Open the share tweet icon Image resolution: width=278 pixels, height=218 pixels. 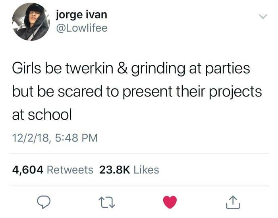[x=233, y=202]
